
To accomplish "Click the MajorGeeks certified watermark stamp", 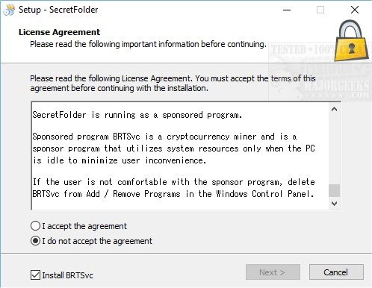I will (x=319, y=72).
